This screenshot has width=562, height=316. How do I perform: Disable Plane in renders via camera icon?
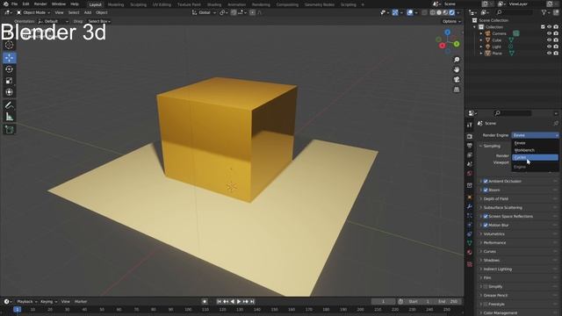556,53
